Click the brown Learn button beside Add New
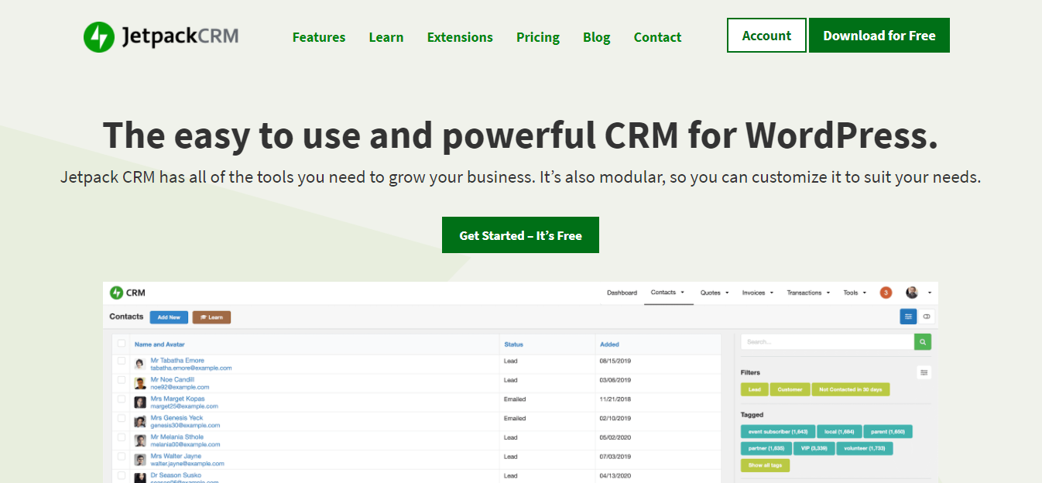The height and width of the screenshot is (483, 1042). [x=211, y=317]
